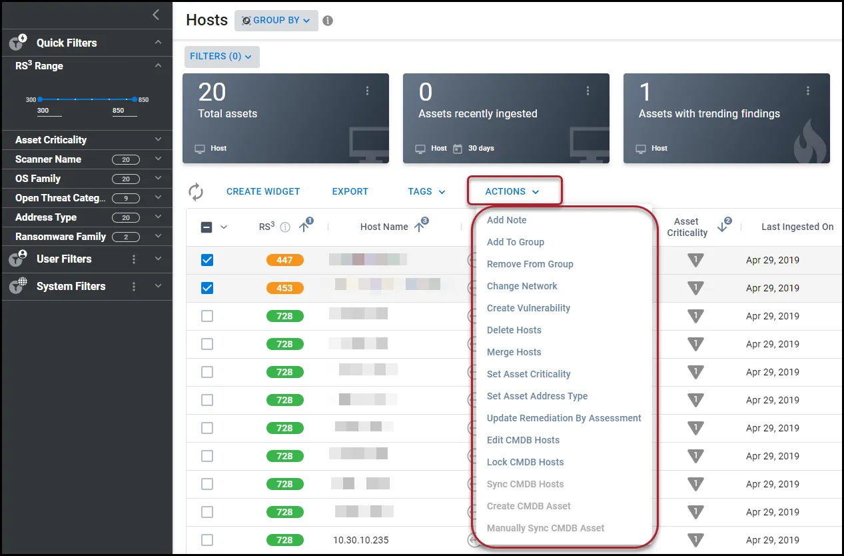Click the refresh icon beside Create Widget
The width and height of the screenshot is (844, 556).
click(196, 192)
